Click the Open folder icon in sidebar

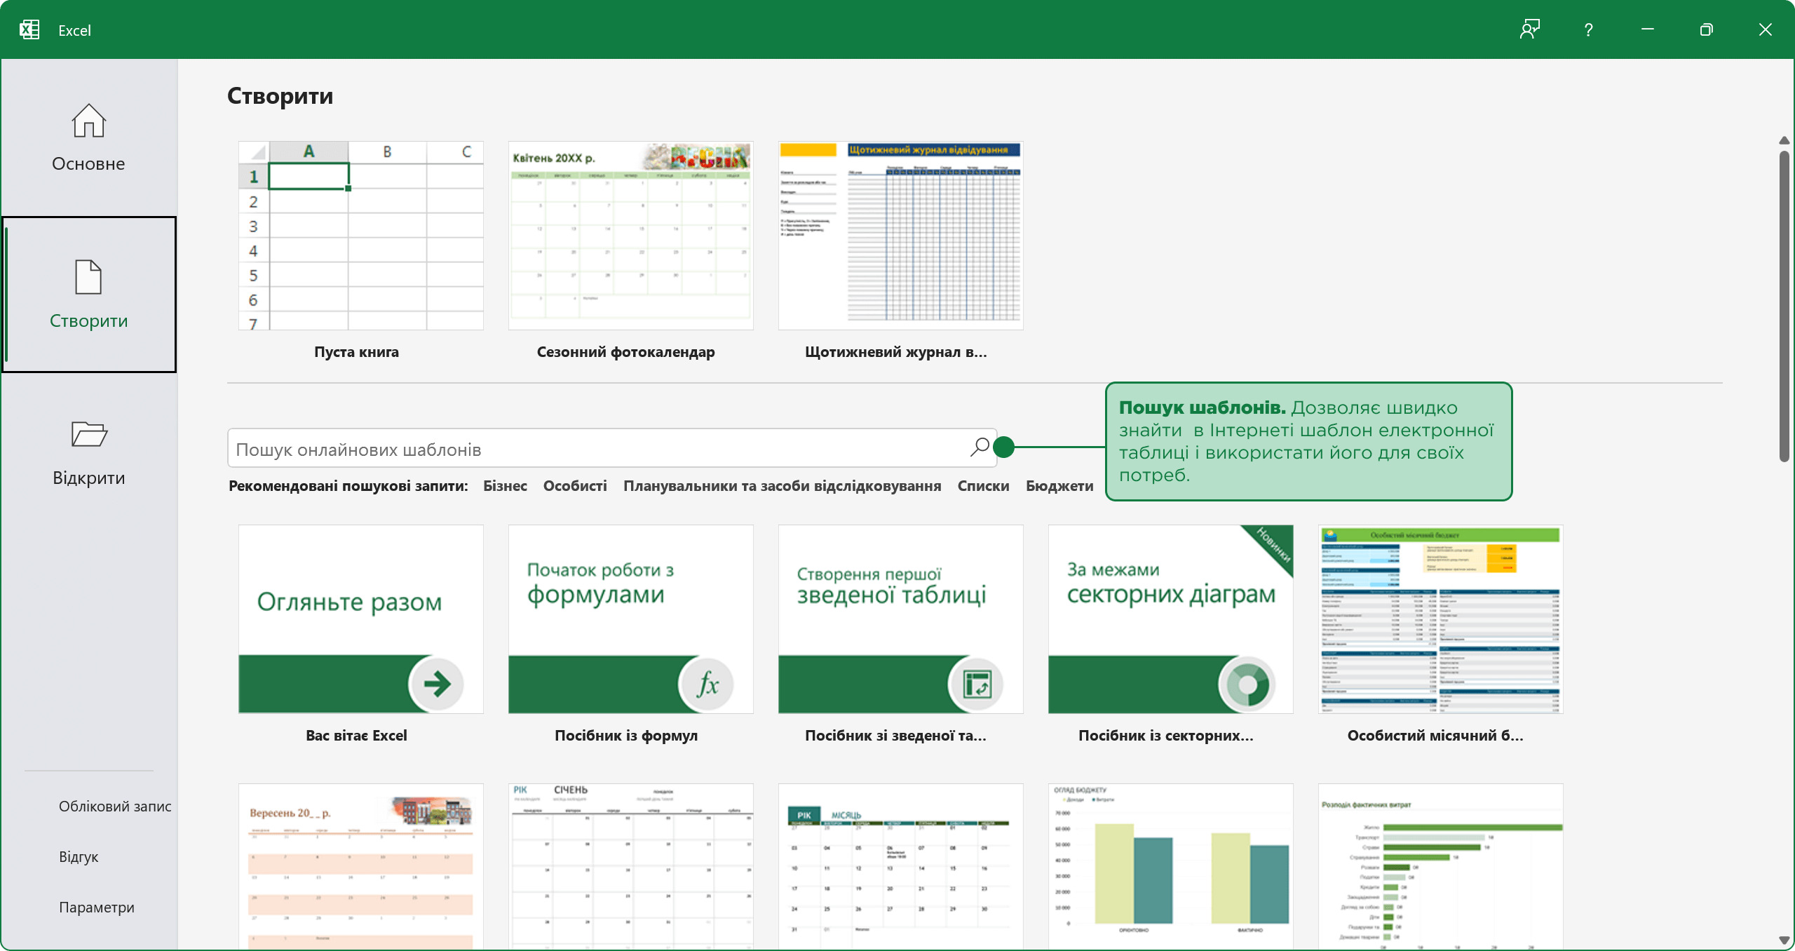pyautogui.click(x=88, y=434)
